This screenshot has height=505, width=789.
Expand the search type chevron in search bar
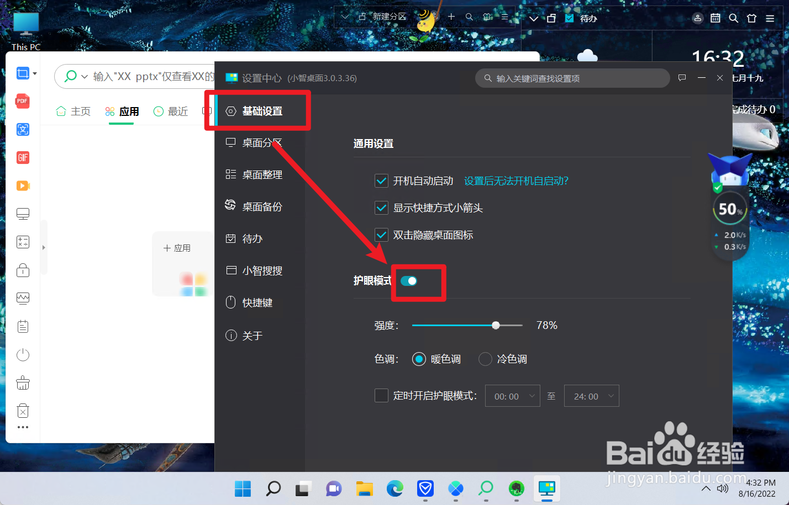coord(85,77)
